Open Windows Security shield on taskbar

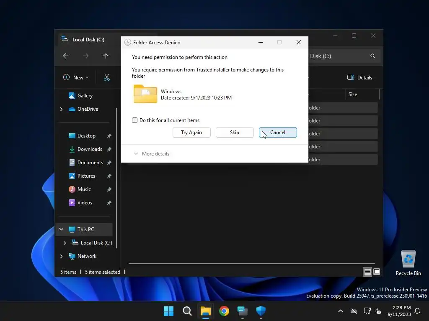pyautogui.click(x=261, y=311)
